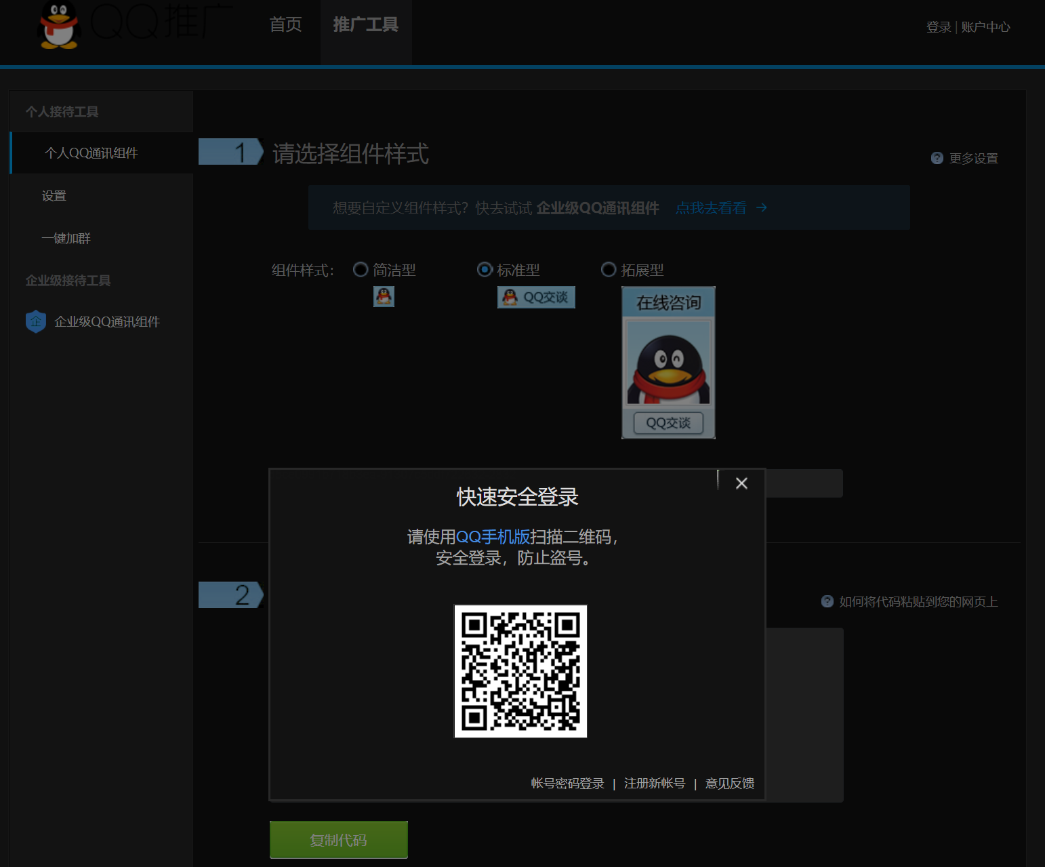Click the QQ penguin logo

point(58,27)
